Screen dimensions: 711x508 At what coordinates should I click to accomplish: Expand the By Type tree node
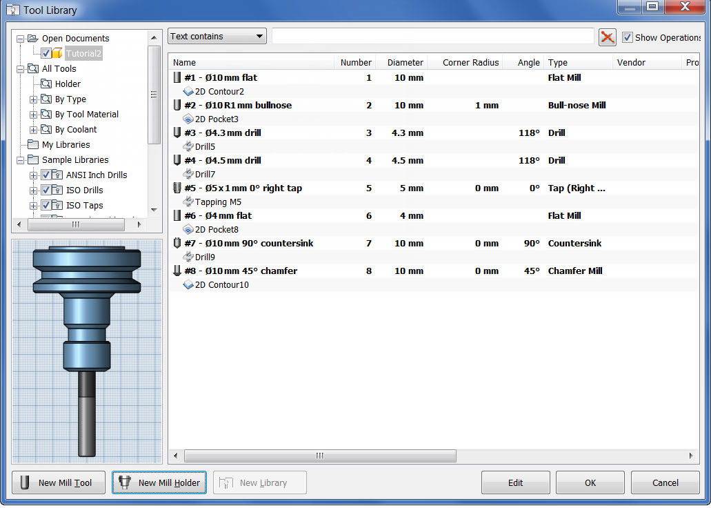pos(33,99)
